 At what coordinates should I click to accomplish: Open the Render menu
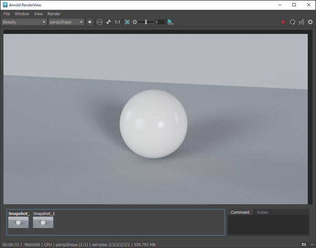[54, 14]
